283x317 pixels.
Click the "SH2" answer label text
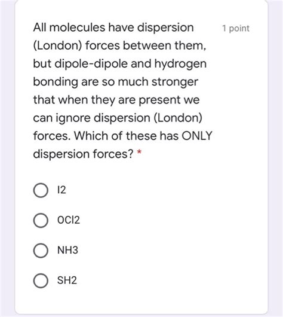click(67, 280)
